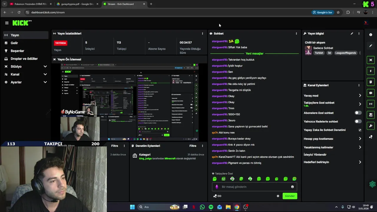Open chat settings gear icon
377x212 pixels.
point(278,196)
